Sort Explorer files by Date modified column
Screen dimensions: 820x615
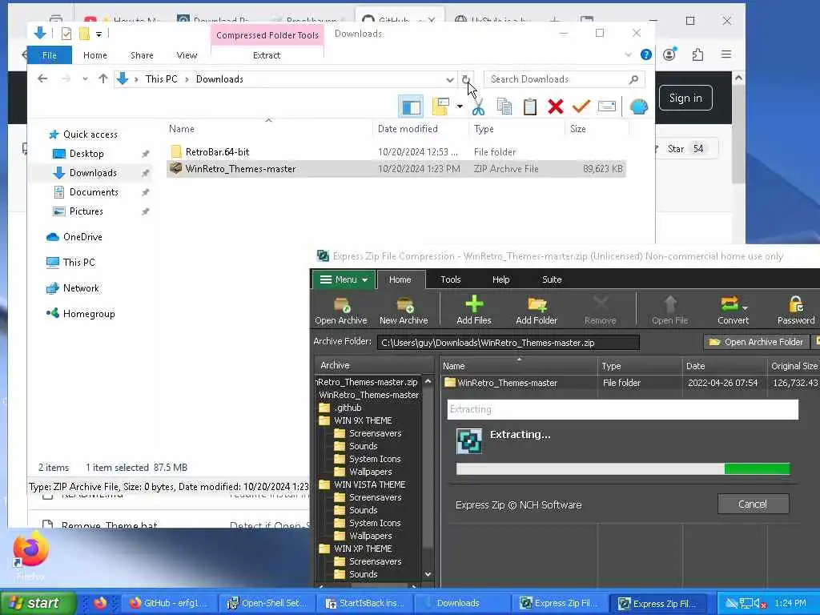[x=408, y=129]
